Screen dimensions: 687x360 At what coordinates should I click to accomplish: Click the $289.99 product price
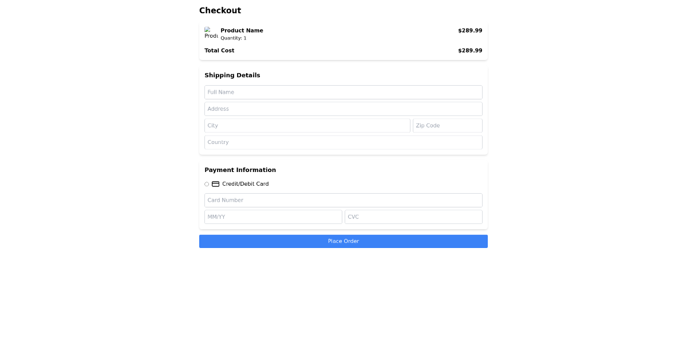pos(470,30)
